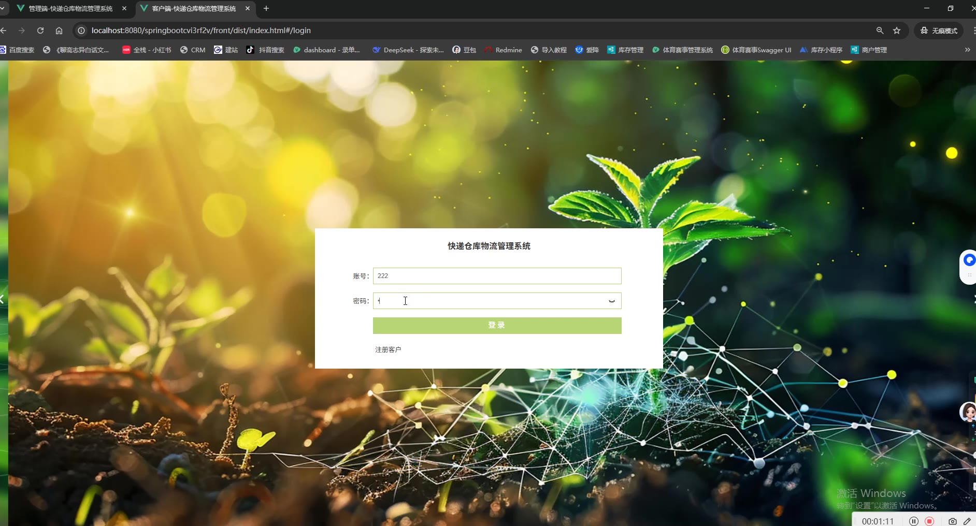Open the zoom magnifier icon in address bar
The image size is (976, 526).
[880, 31]
